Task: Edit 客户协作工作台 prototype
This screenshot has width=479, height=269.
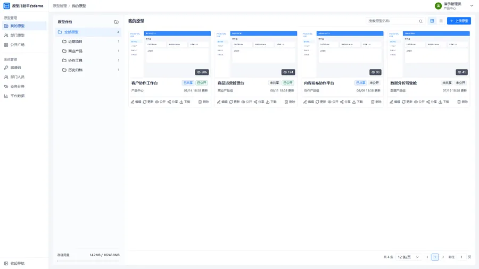Action: click(x=136, y=102)
